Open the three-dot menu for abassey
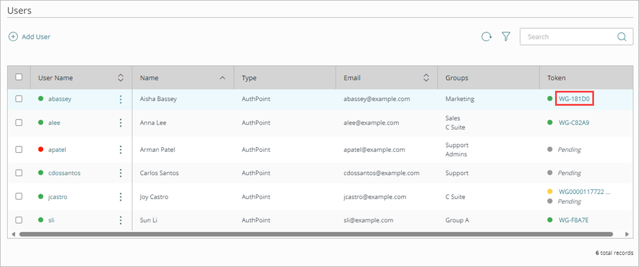This screenshot has width=639, height=267. pyautogui.click(x=120, y=99)
